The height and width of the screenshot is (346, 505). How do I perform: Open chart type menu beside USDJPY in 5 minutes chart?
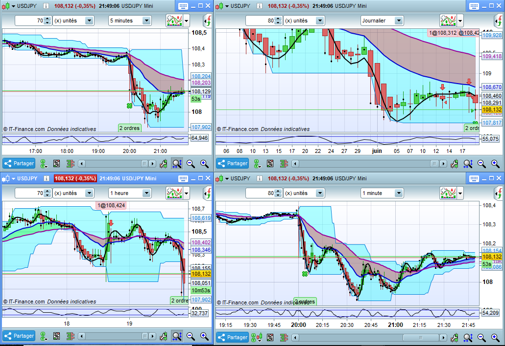pyautogui.click(x=14, y=6)
